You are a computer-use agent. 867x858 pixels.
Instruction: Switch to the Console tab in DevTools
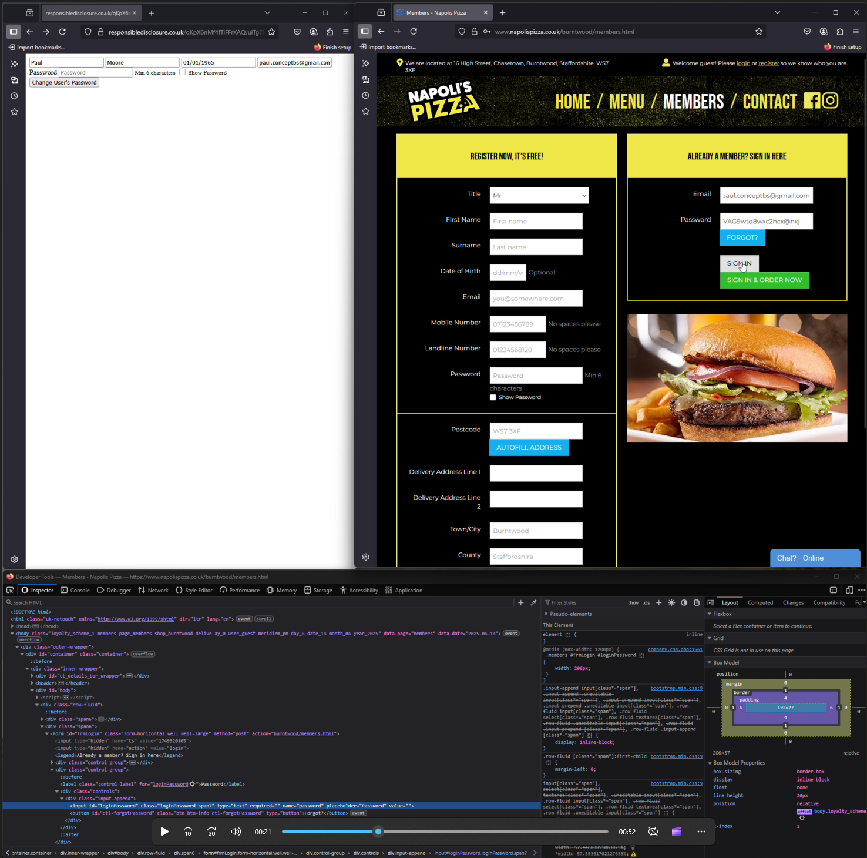75,590
